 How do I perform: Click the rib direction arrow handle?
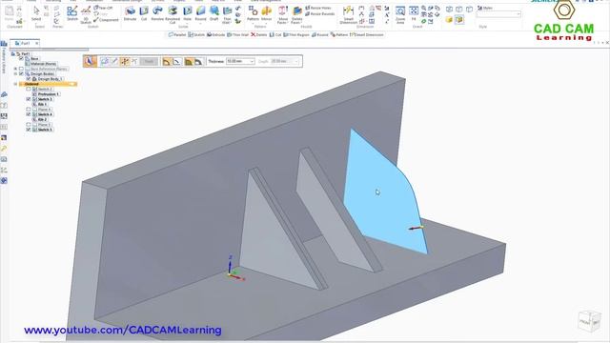point(416,228)
